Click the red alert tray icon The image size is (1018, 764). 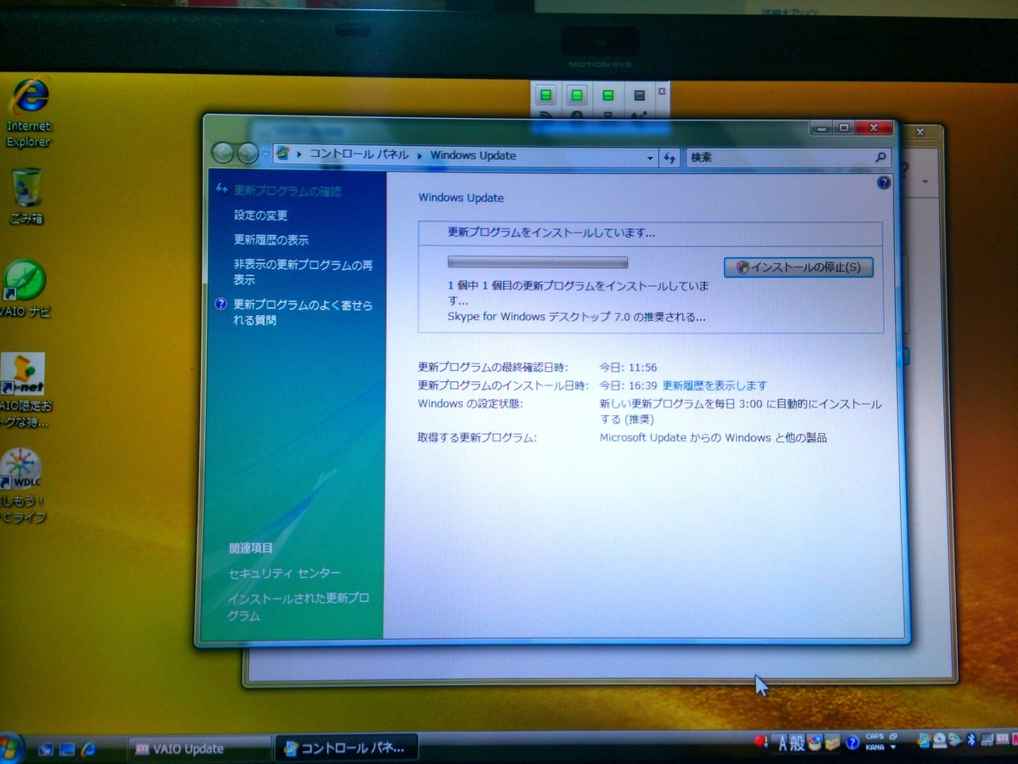(761, 743)
